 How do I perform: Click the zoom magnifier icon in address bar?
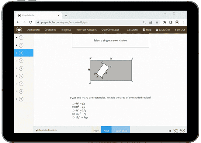coord(145,22)
